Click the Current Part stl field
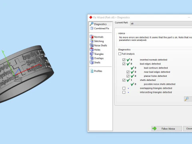The height and width of the screenshot is (144, 192). [x=161, y=24]
